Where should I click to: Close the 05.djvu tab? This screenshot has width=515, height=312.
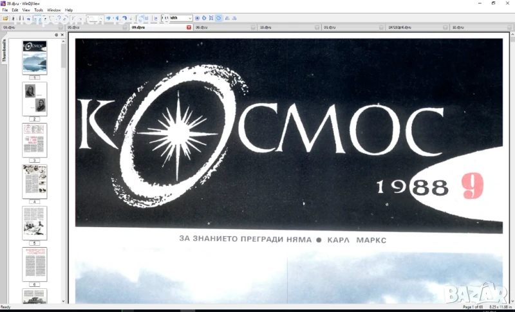[125, 28]
